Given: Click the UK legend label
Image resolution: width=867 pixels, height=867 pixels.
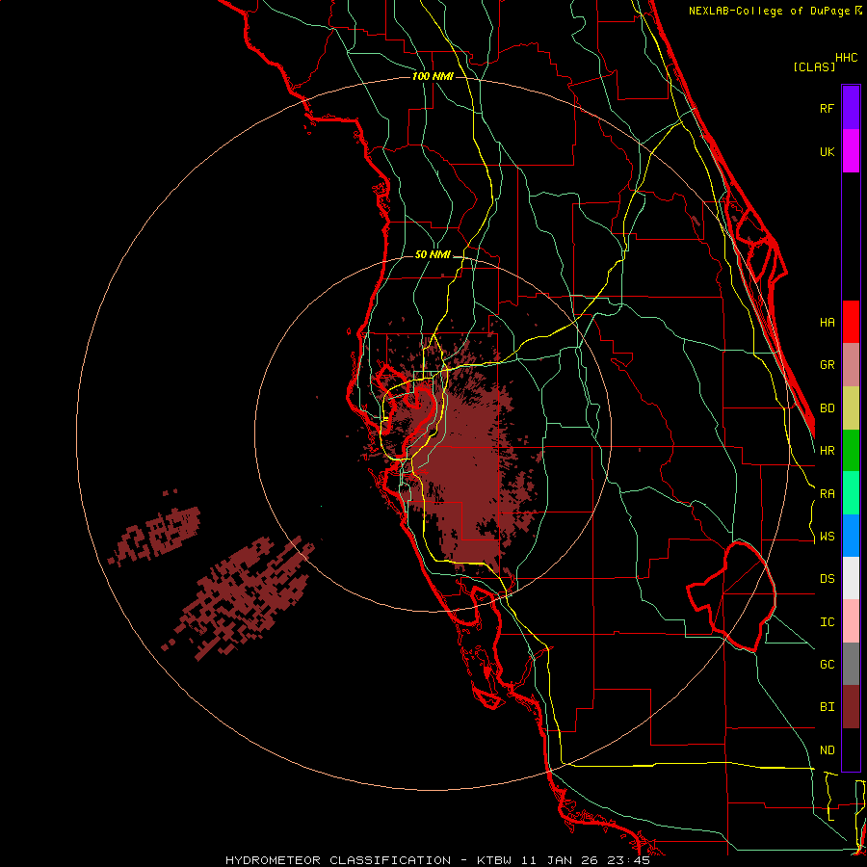Looking at the screenshot, I should (827, 151).
